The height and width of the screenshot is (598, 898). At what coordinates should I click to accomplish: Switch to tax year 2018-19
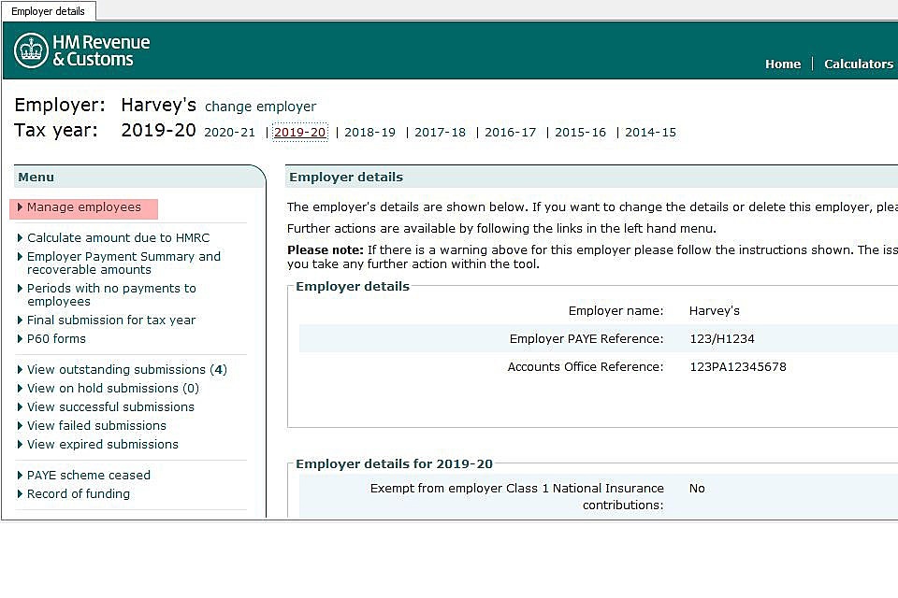(369, 133)
